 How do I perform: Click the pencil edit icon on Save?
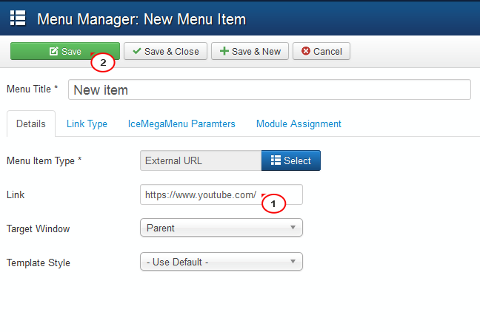pyautogui.click(x=53, y=51)
